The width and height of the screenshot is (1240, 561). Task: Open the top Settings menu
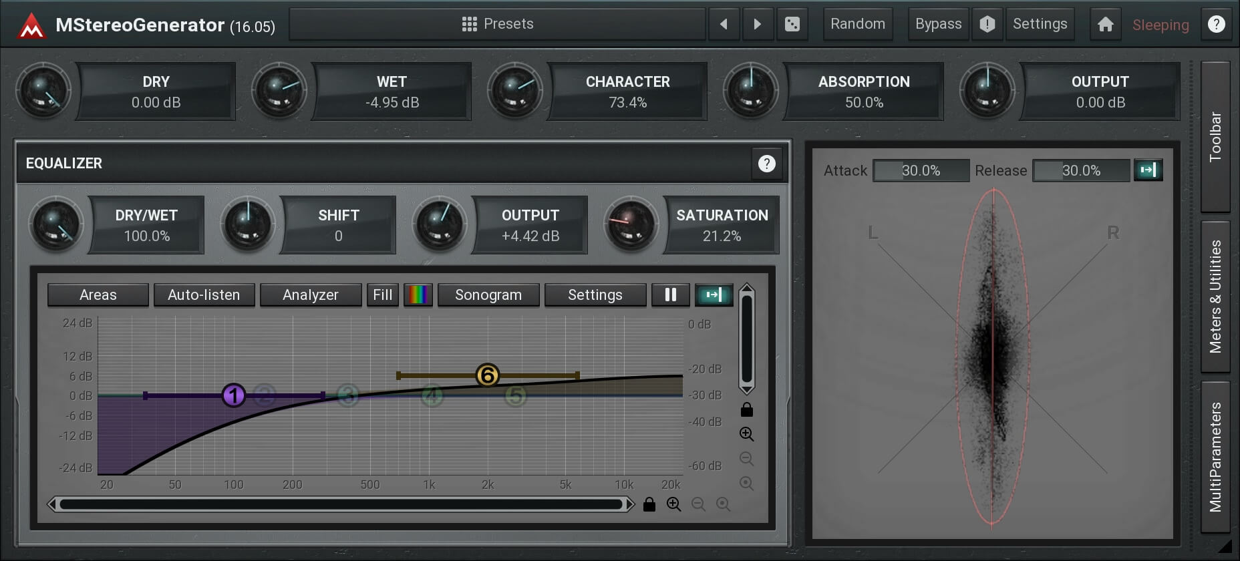pyautogui.click(x=1040, y=25)
